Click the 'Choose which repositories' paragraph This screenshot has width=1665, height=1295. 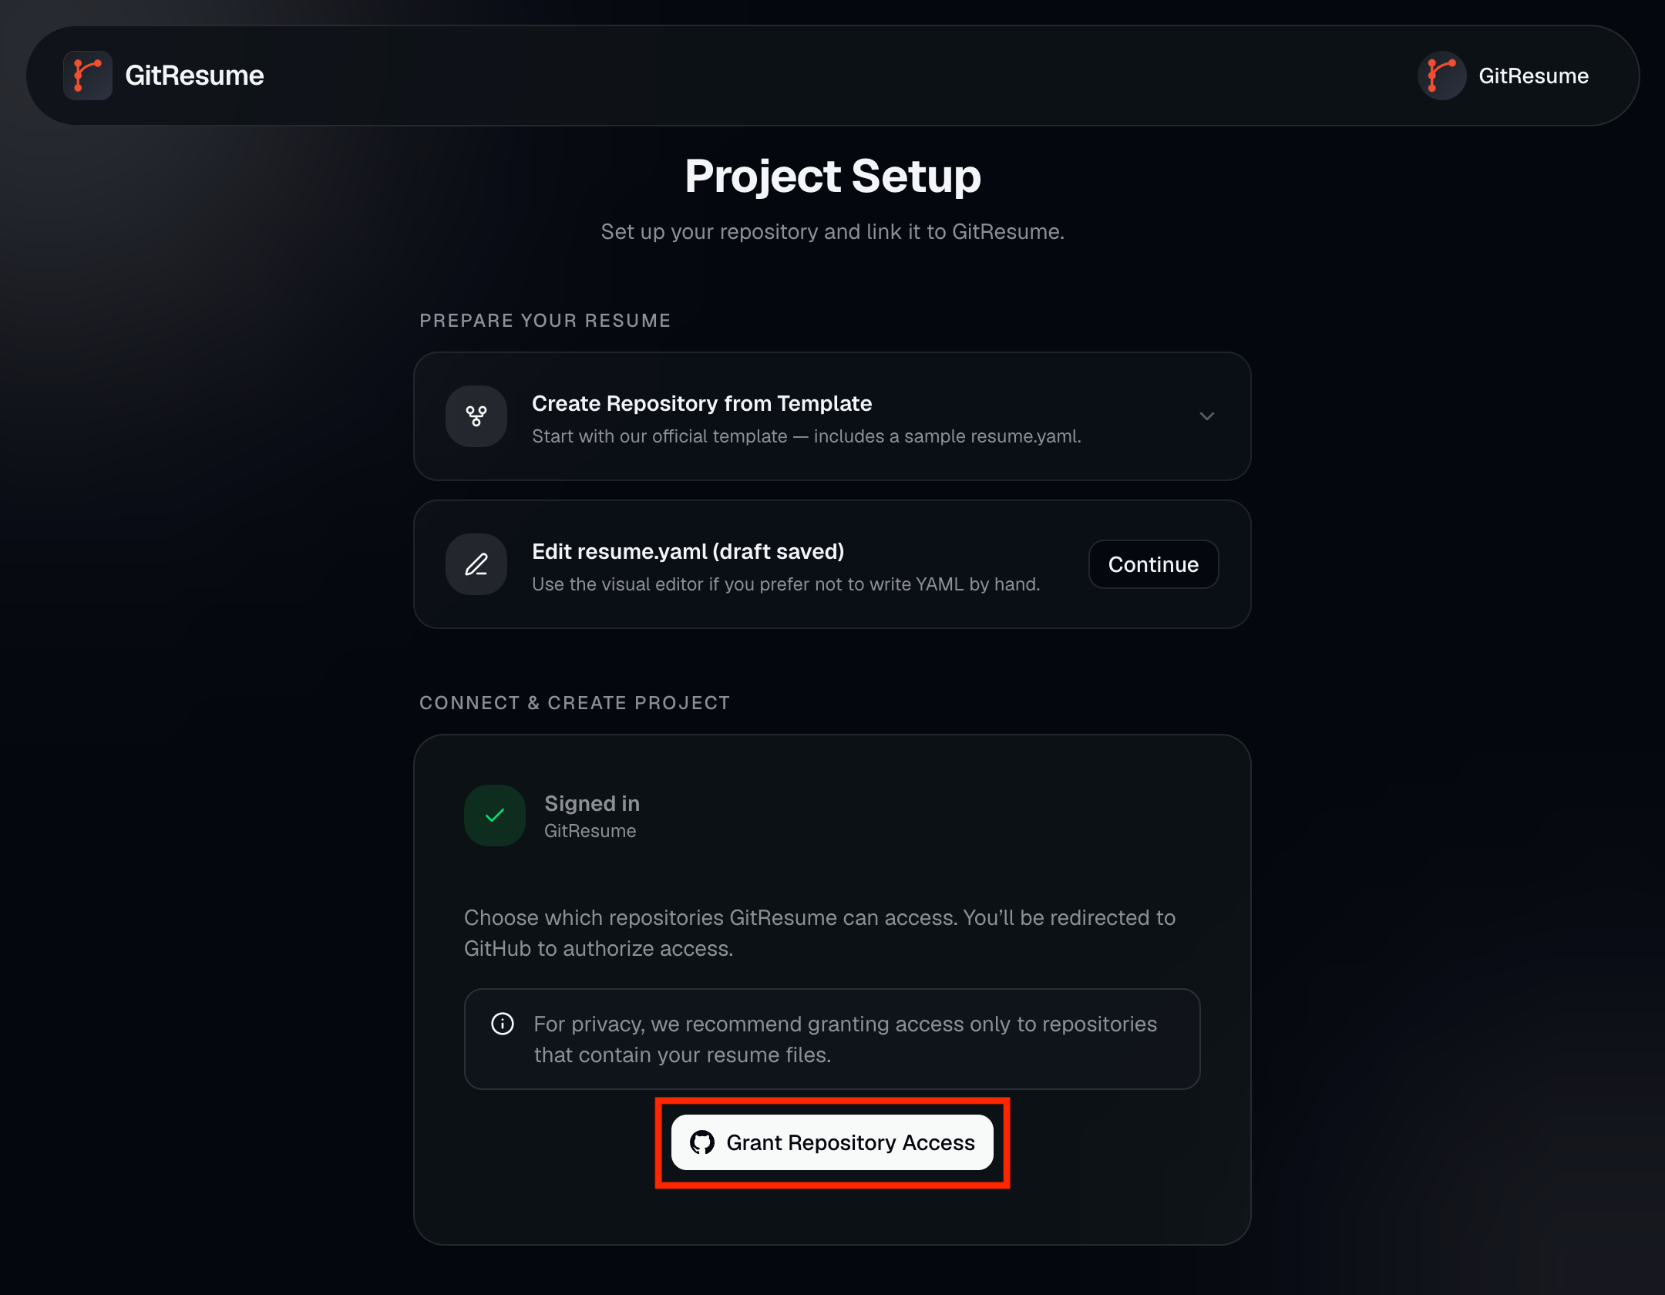(819, 933)
